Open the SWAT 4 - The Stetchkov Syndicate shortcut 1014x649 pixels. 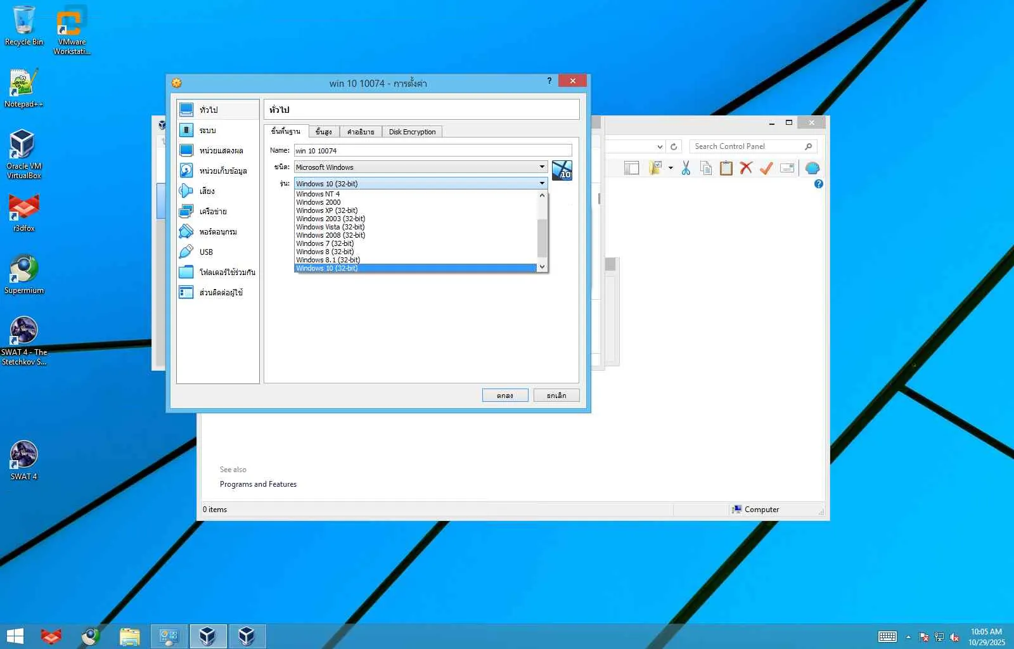click(23, 341)
